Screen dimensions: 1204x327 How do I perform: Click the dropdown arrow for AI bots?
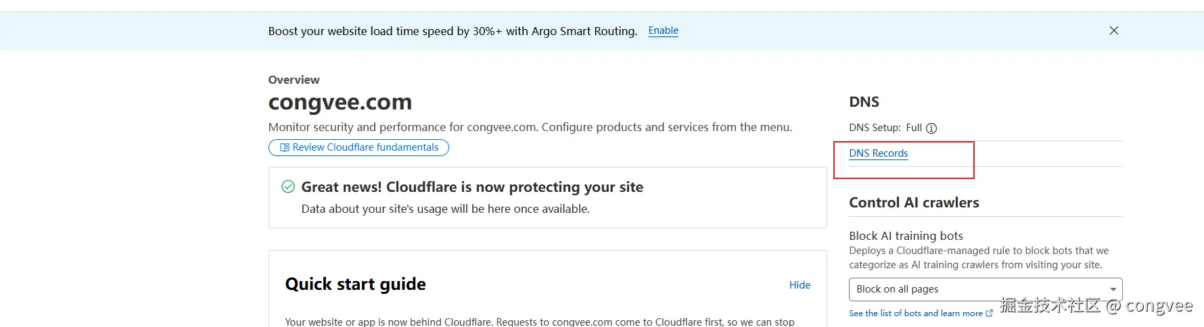point(1113,289)
